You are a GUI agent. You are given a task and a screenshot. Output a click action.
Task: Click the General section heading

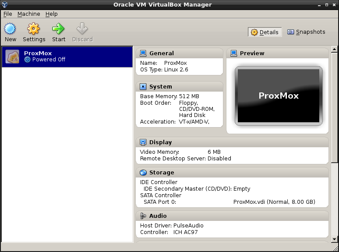[x=162, y=53]
